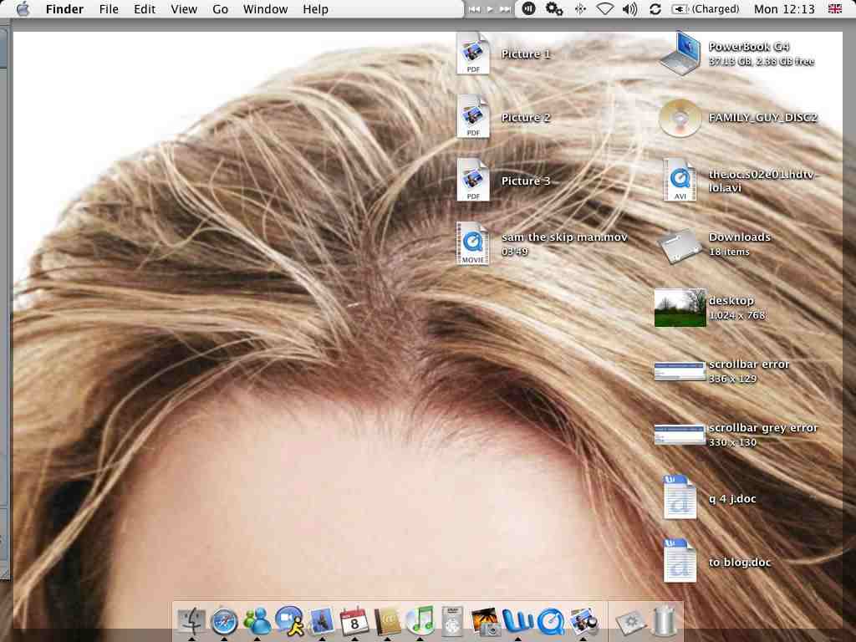Open the British flag input menu
The image size is (856, 642).
click(x=834, y=9)
